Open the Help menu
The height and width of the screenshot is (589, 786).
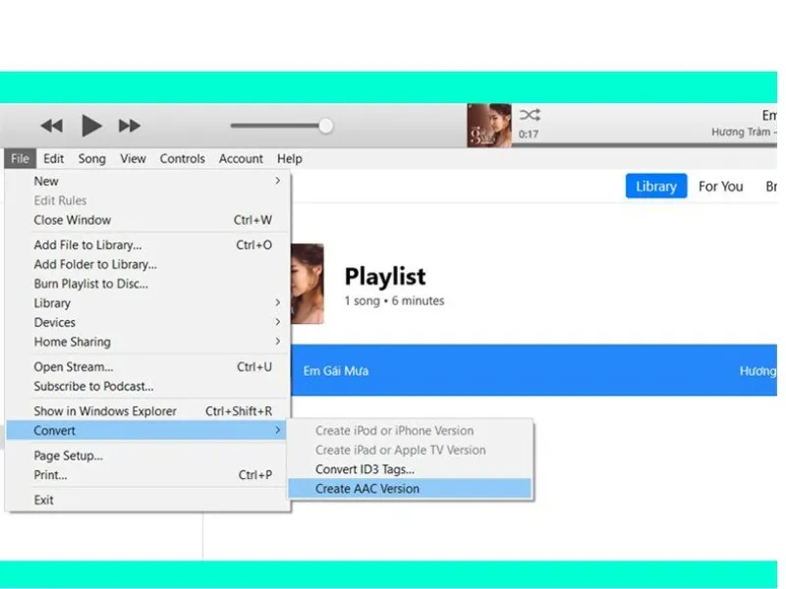point(290,159)
